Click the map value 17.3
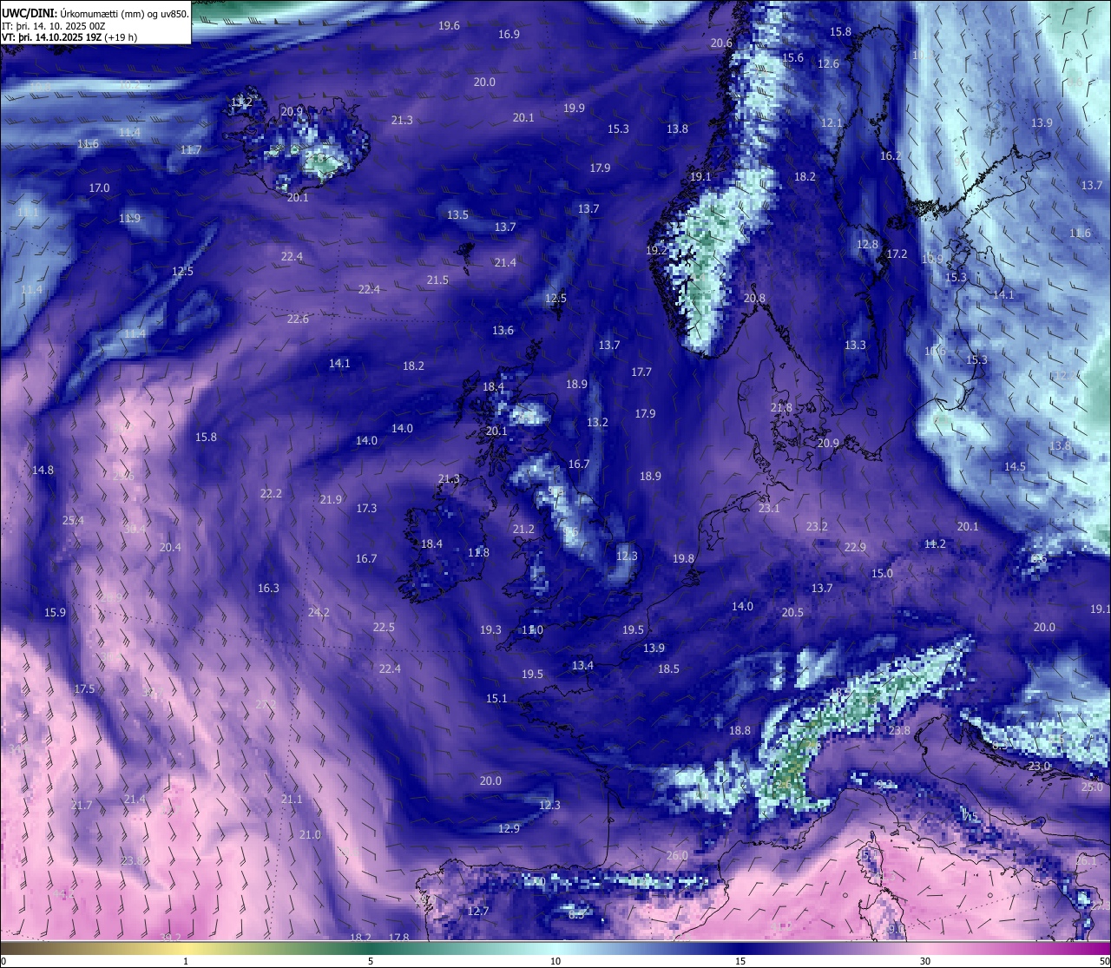Viewport: 1111px width, 968px height. 366,509
